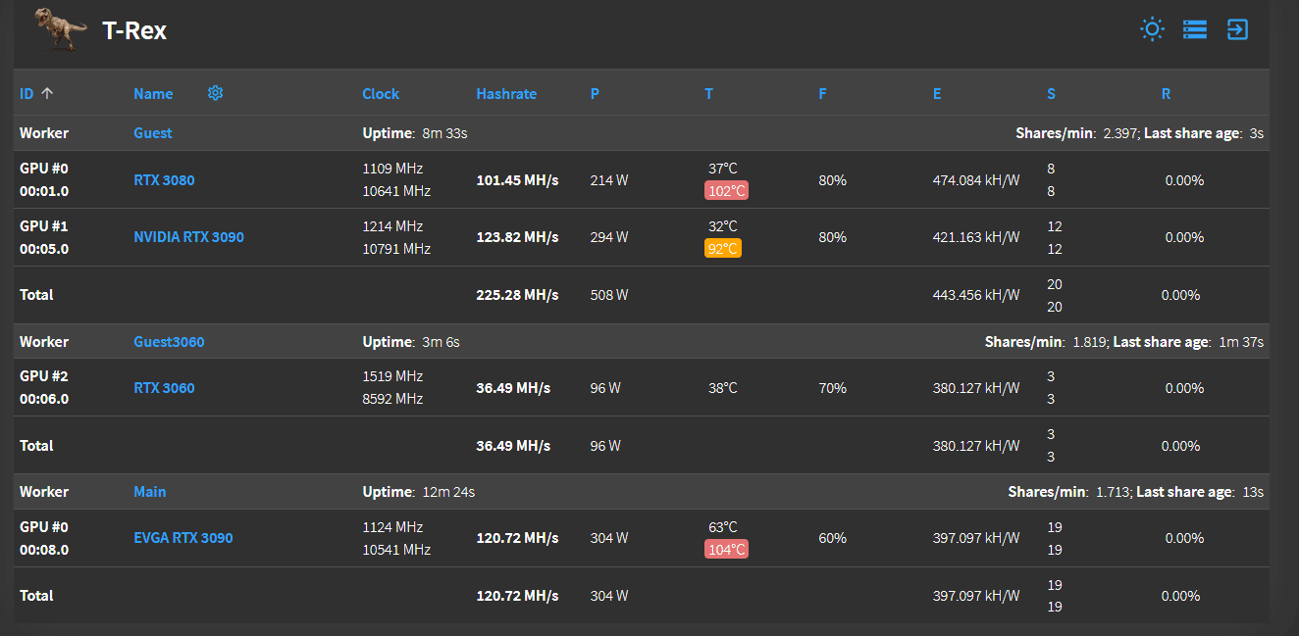This screenshot has height=636, width=1299.
Task: Open the RTX 3060 GPU link
Action: click(x=164, y=388)
